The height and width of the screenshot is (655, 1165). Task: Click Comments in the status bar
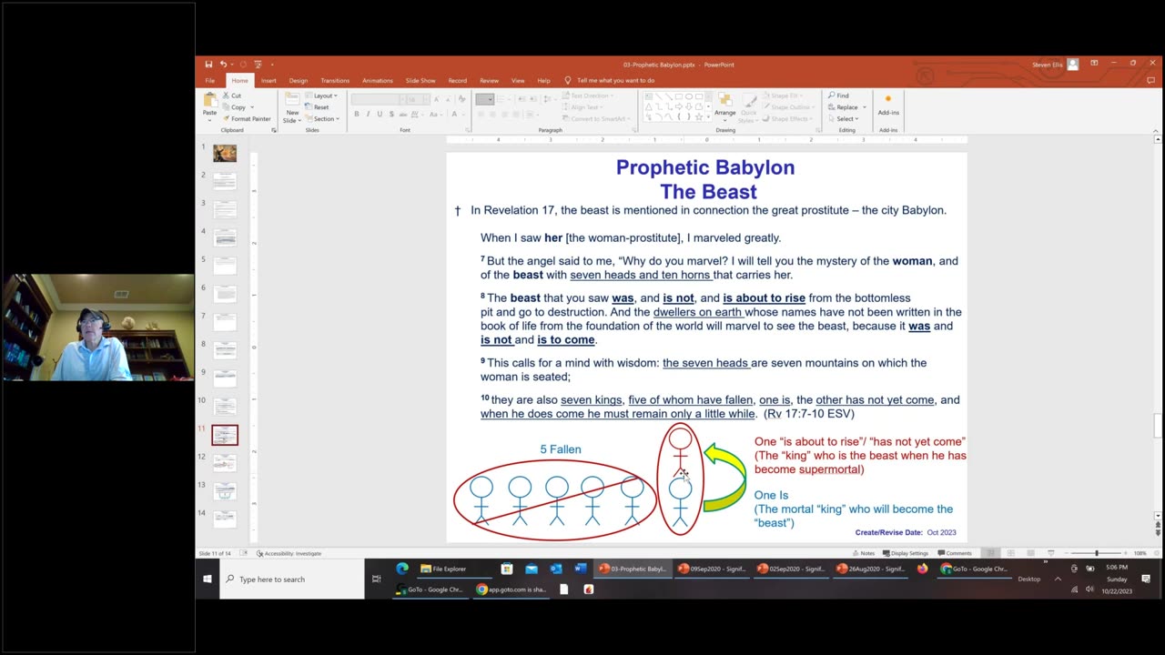point(954,553)
